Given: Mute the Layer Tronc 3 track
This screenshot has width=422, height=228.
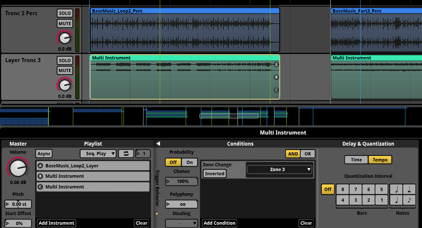Looking at the screenshot, I should [x=65, y=71].
